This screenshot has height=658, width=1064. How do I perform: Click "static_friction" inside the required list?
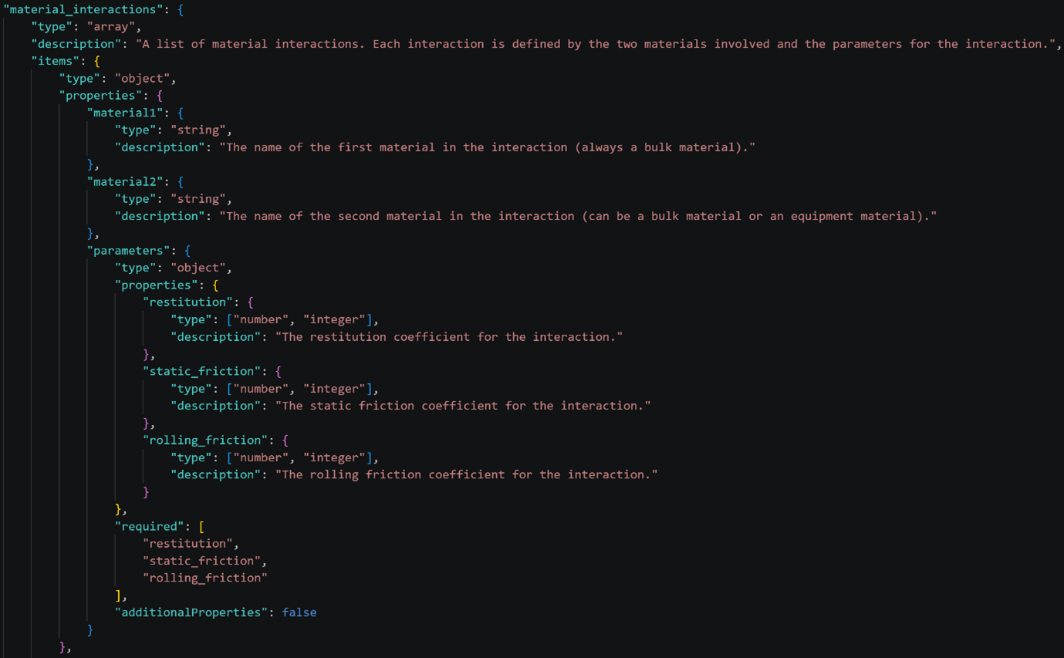(x=201, y=561)
